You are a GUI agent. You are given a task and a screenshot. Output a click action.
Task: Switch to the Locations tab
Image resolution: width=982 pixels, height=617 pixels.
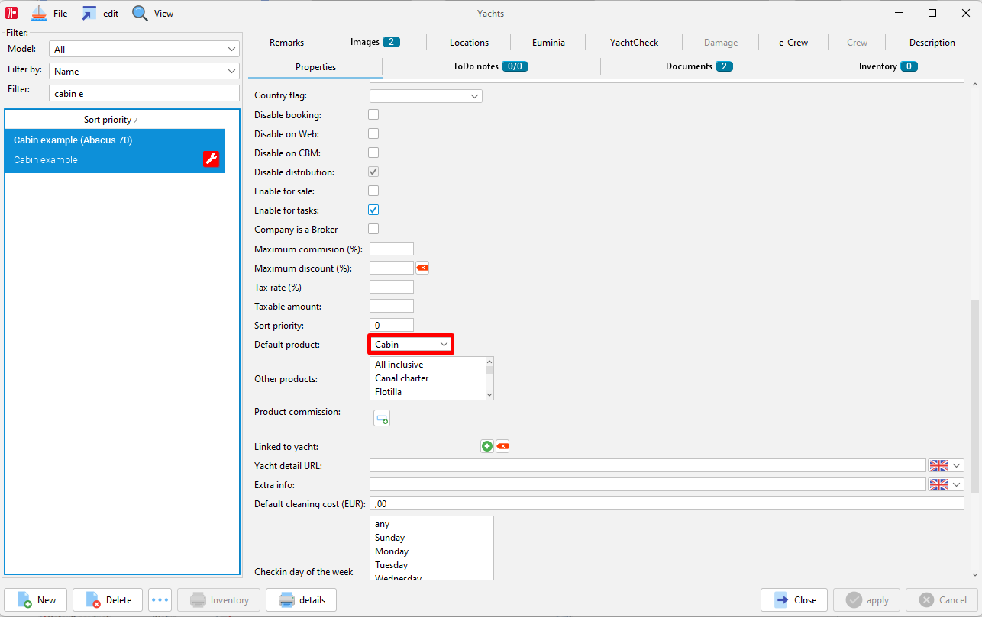469,43
